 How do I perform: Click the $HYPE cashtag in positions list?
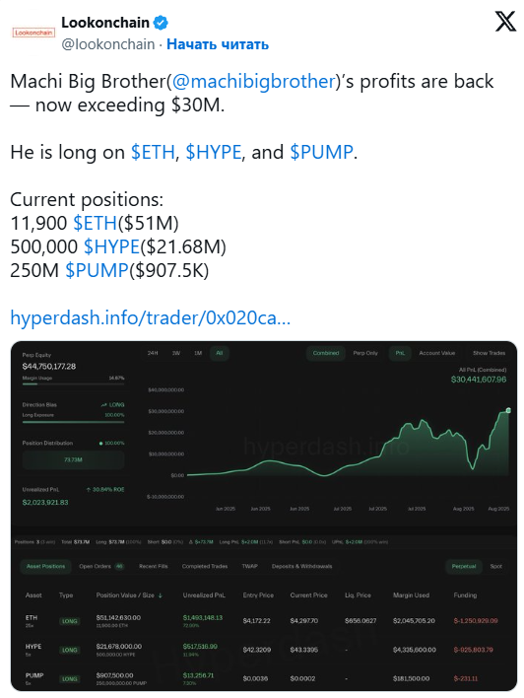coord(111,246)
